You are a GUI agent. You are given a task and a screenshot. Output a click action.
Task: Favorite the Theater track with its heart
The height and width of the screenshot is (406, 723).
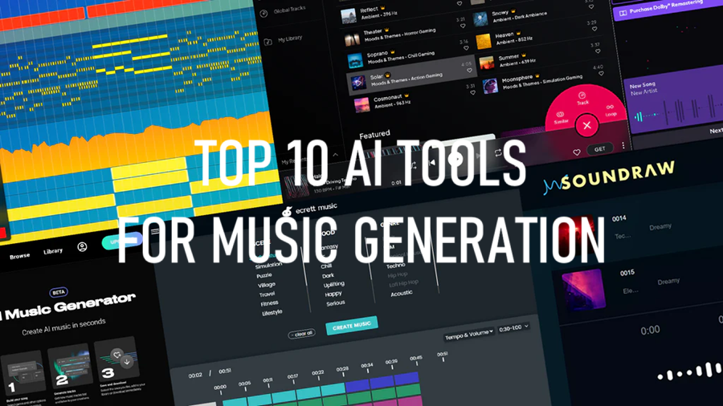point(463,26)
